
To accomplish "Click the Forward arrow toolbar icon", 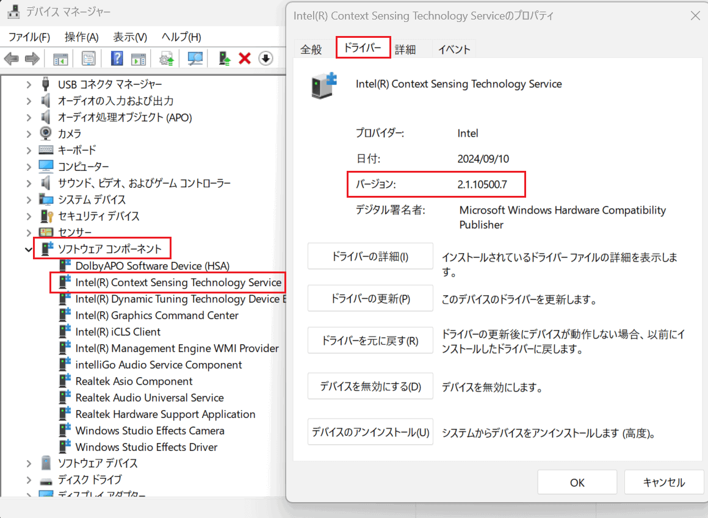I will click(32, 59).
